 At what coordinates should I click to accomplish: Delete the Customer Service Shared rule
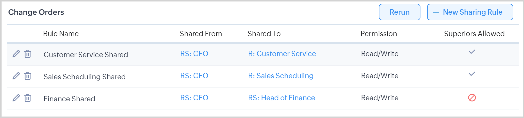coord(28,54)
